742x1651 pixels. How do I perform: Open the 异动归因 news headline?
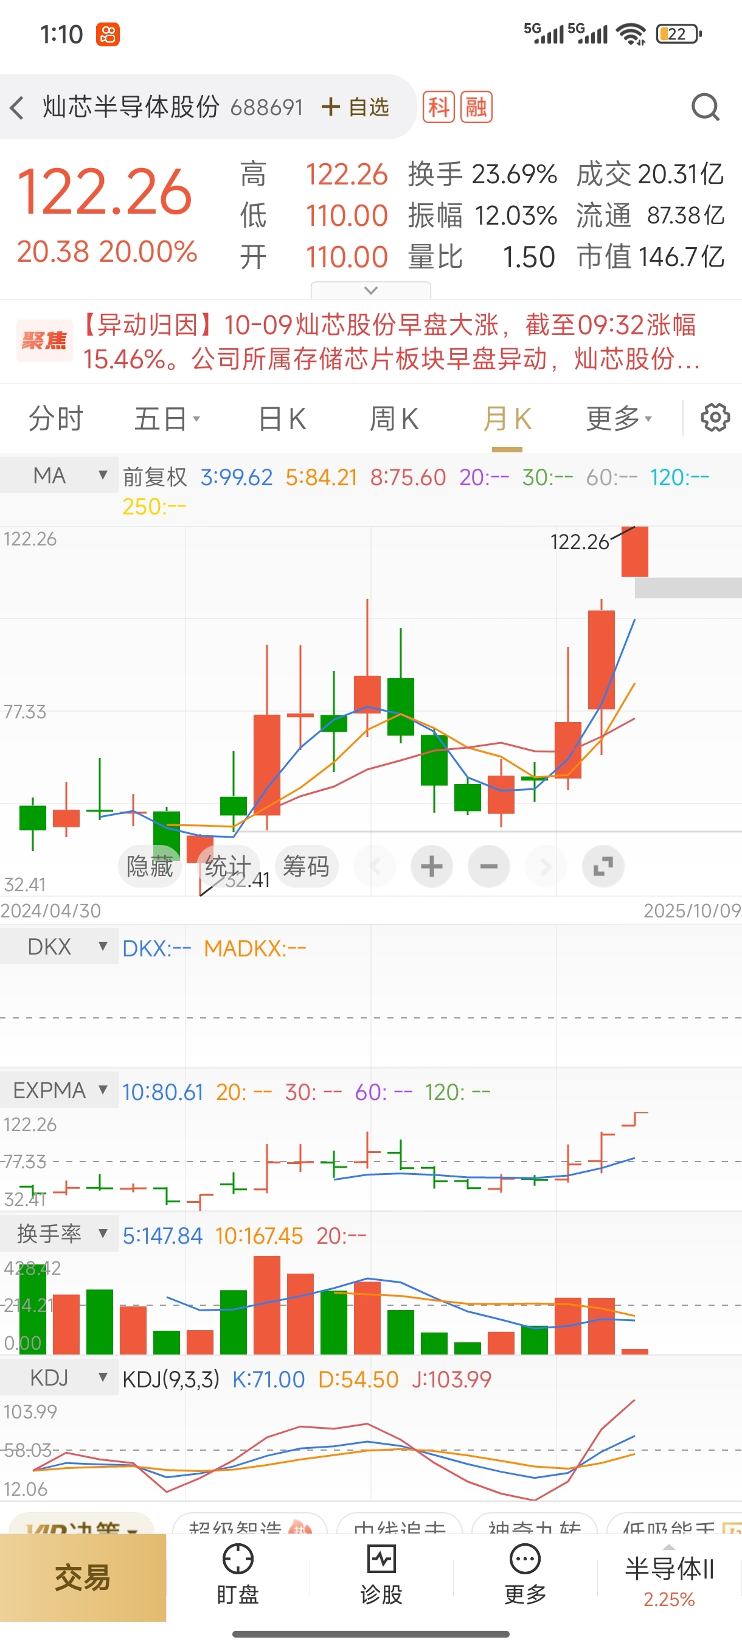pyautogui.click(x=389, y=342)
